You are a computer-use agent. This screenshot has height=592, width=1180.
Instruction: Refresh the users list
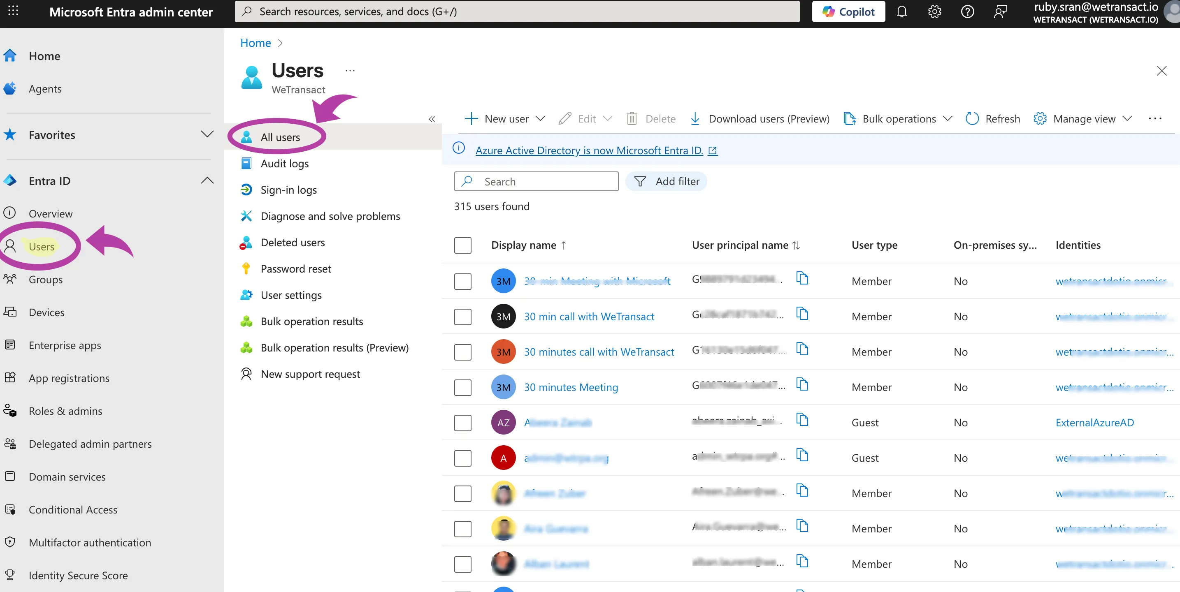(x=993, y=119)
